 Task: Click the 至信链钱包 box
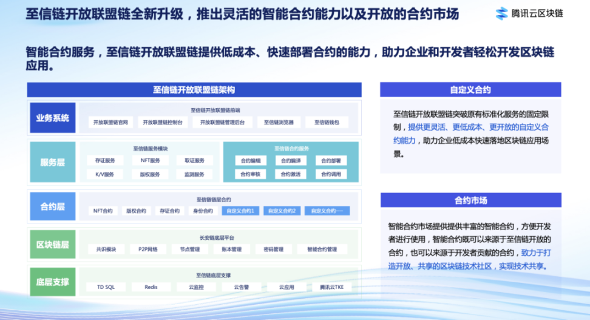pos(327,123)
